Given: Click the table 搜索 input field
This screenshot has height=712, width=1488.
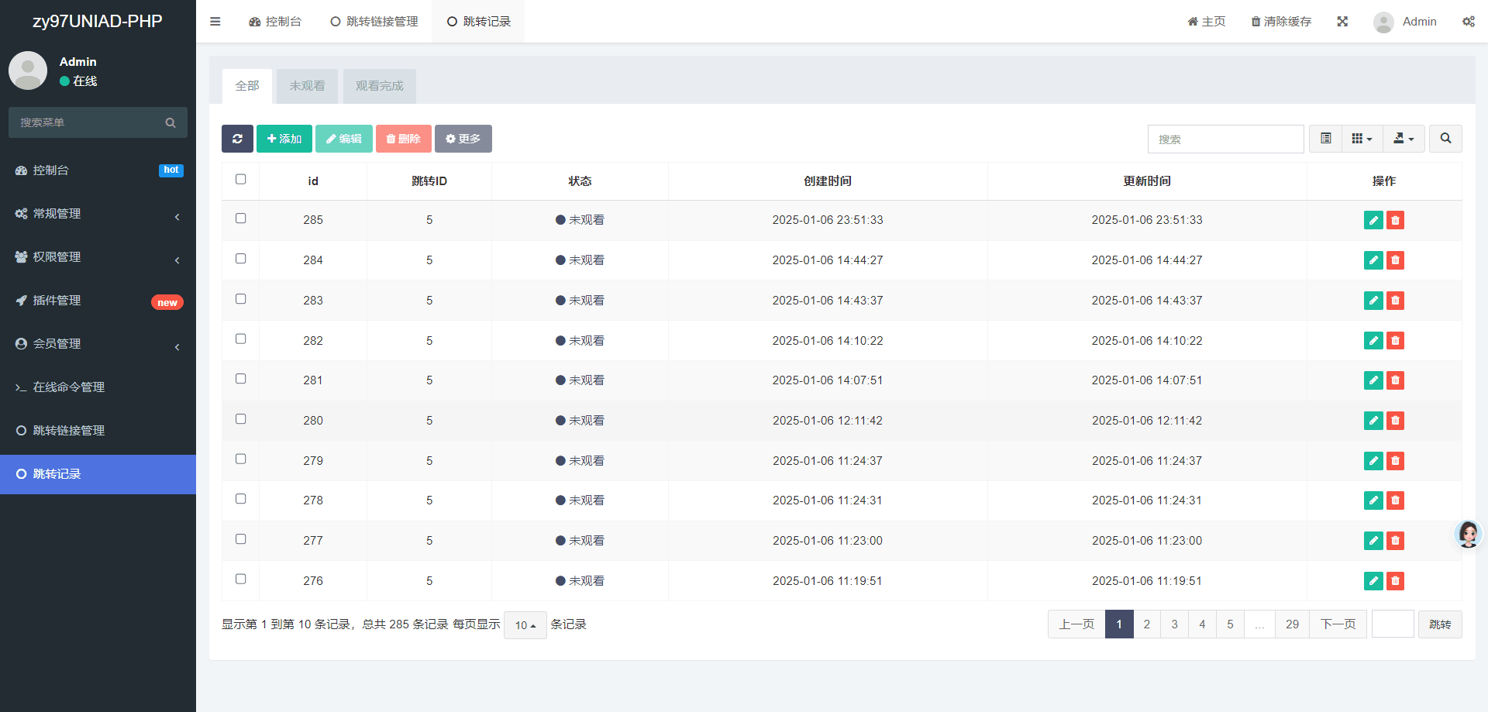Looking at the screenshot, I should tap(1225, 139).
